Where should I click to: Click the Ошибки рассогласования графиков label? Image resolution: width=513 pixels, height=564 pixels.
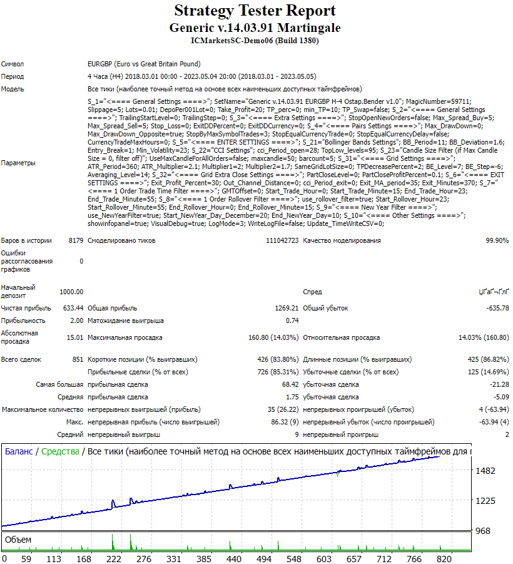(x=27, y=262)
